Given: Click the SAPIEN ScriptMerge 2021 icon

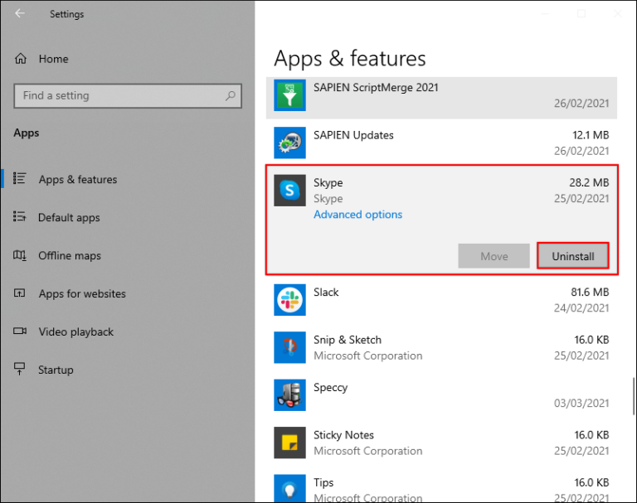Looking at the screenshot, I should 289,95.
